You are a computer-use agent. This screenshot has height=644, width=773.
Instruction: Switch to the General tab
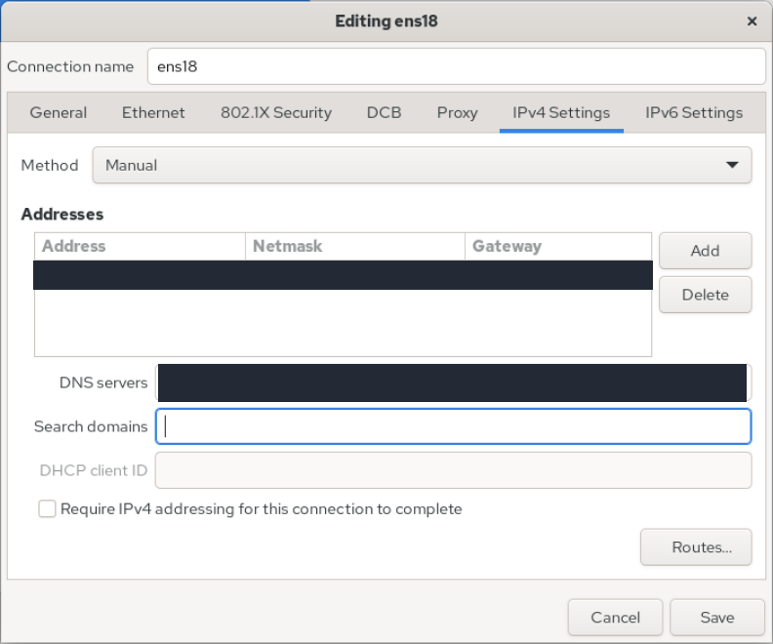coord(59,113)
